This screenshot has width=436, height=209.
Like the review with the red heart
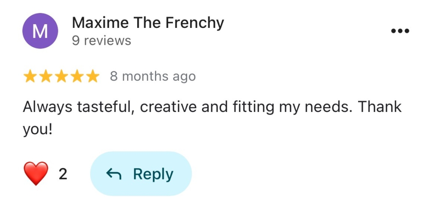click(x=36, y=174)
